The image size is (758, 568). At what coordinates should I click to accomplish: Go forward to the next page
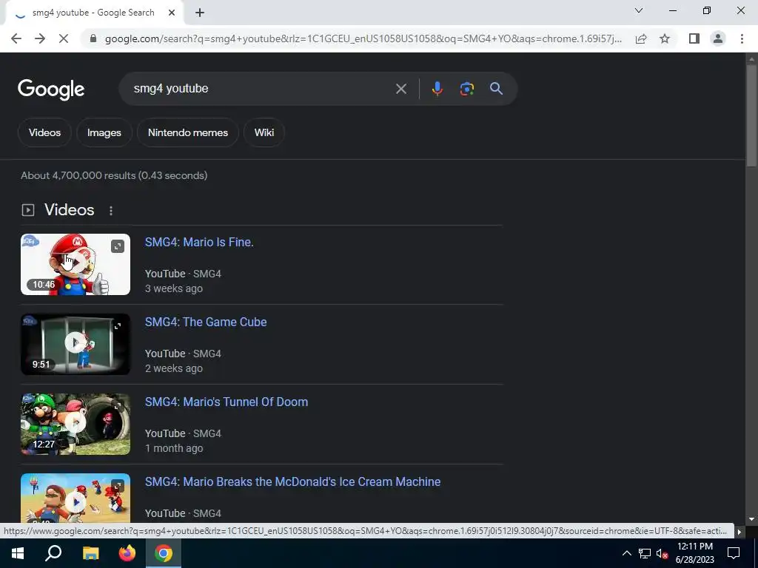[x=40, y=38]
